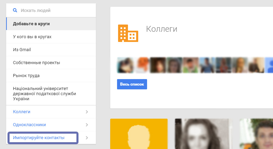Focus the Искать людей search field
Viewport: 273px width, 149px height.
tap(51, 10)
